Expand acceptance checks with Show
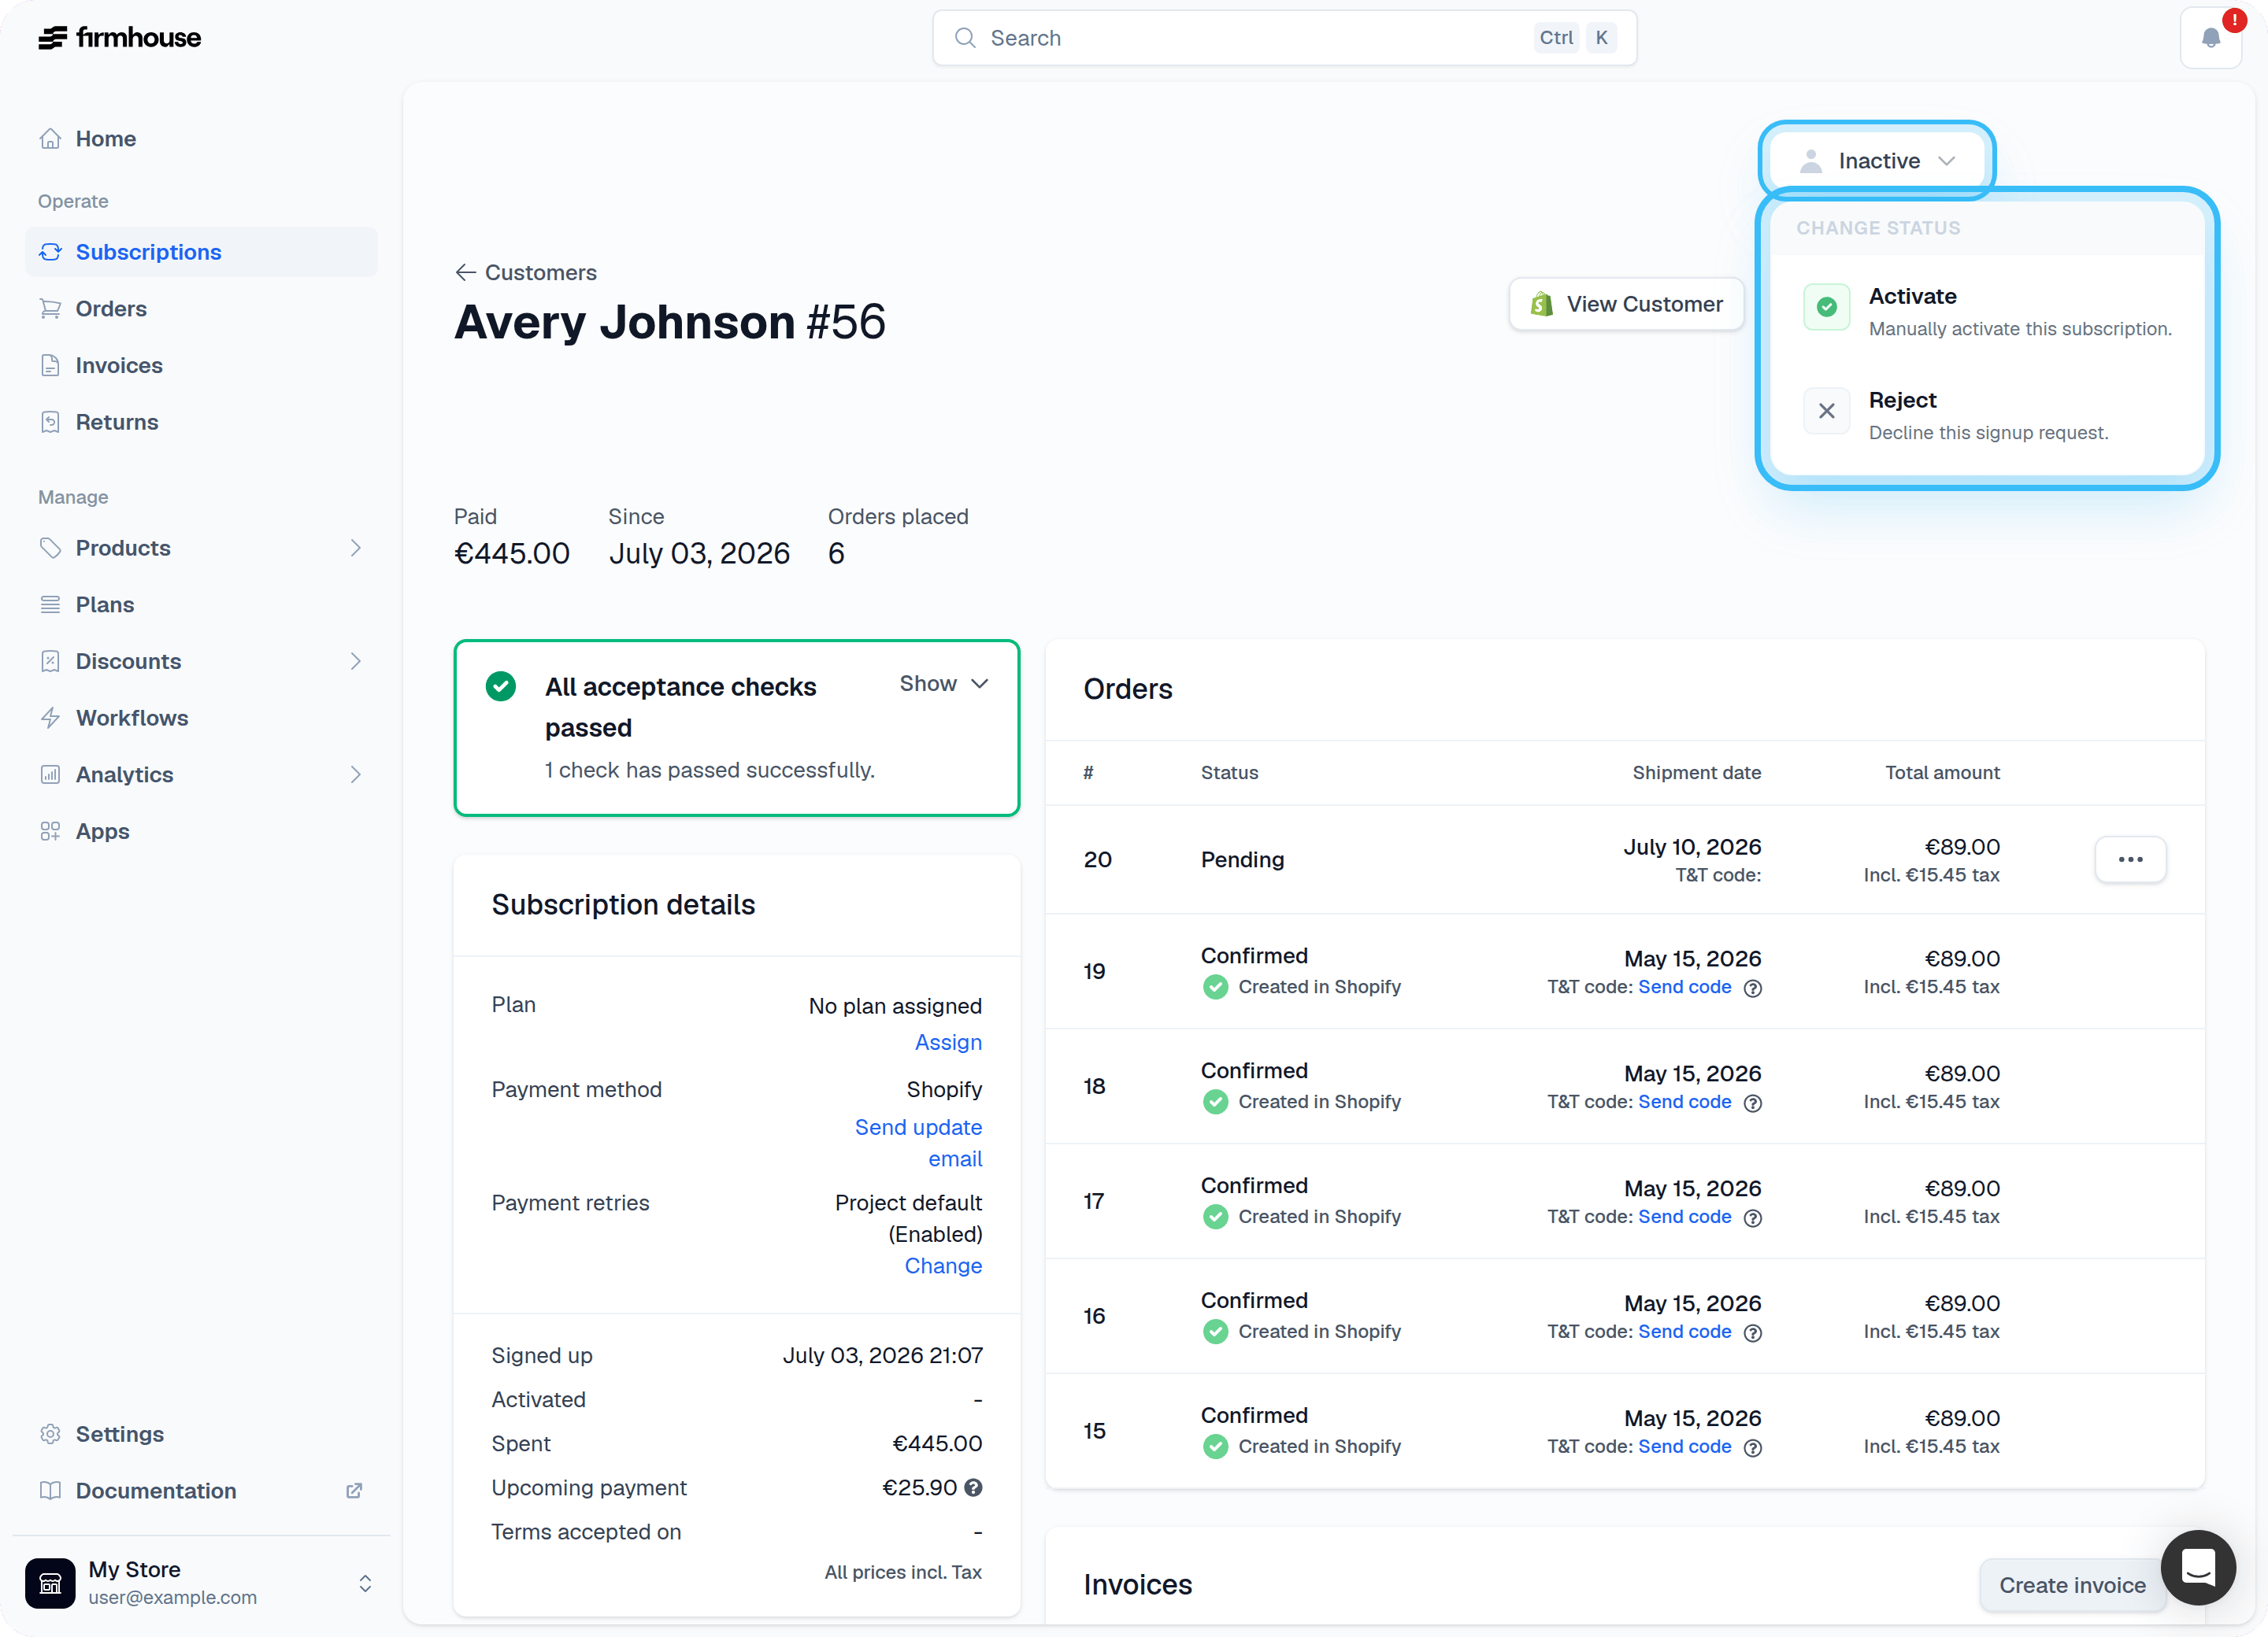The image size is (2268, 1637). coord(944,684)
